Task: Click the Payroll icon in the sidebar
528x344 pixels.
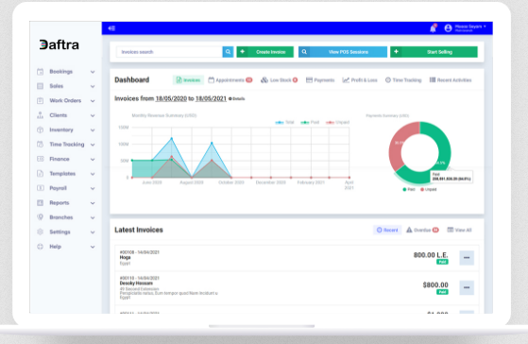Action: [x=40, y=188]
